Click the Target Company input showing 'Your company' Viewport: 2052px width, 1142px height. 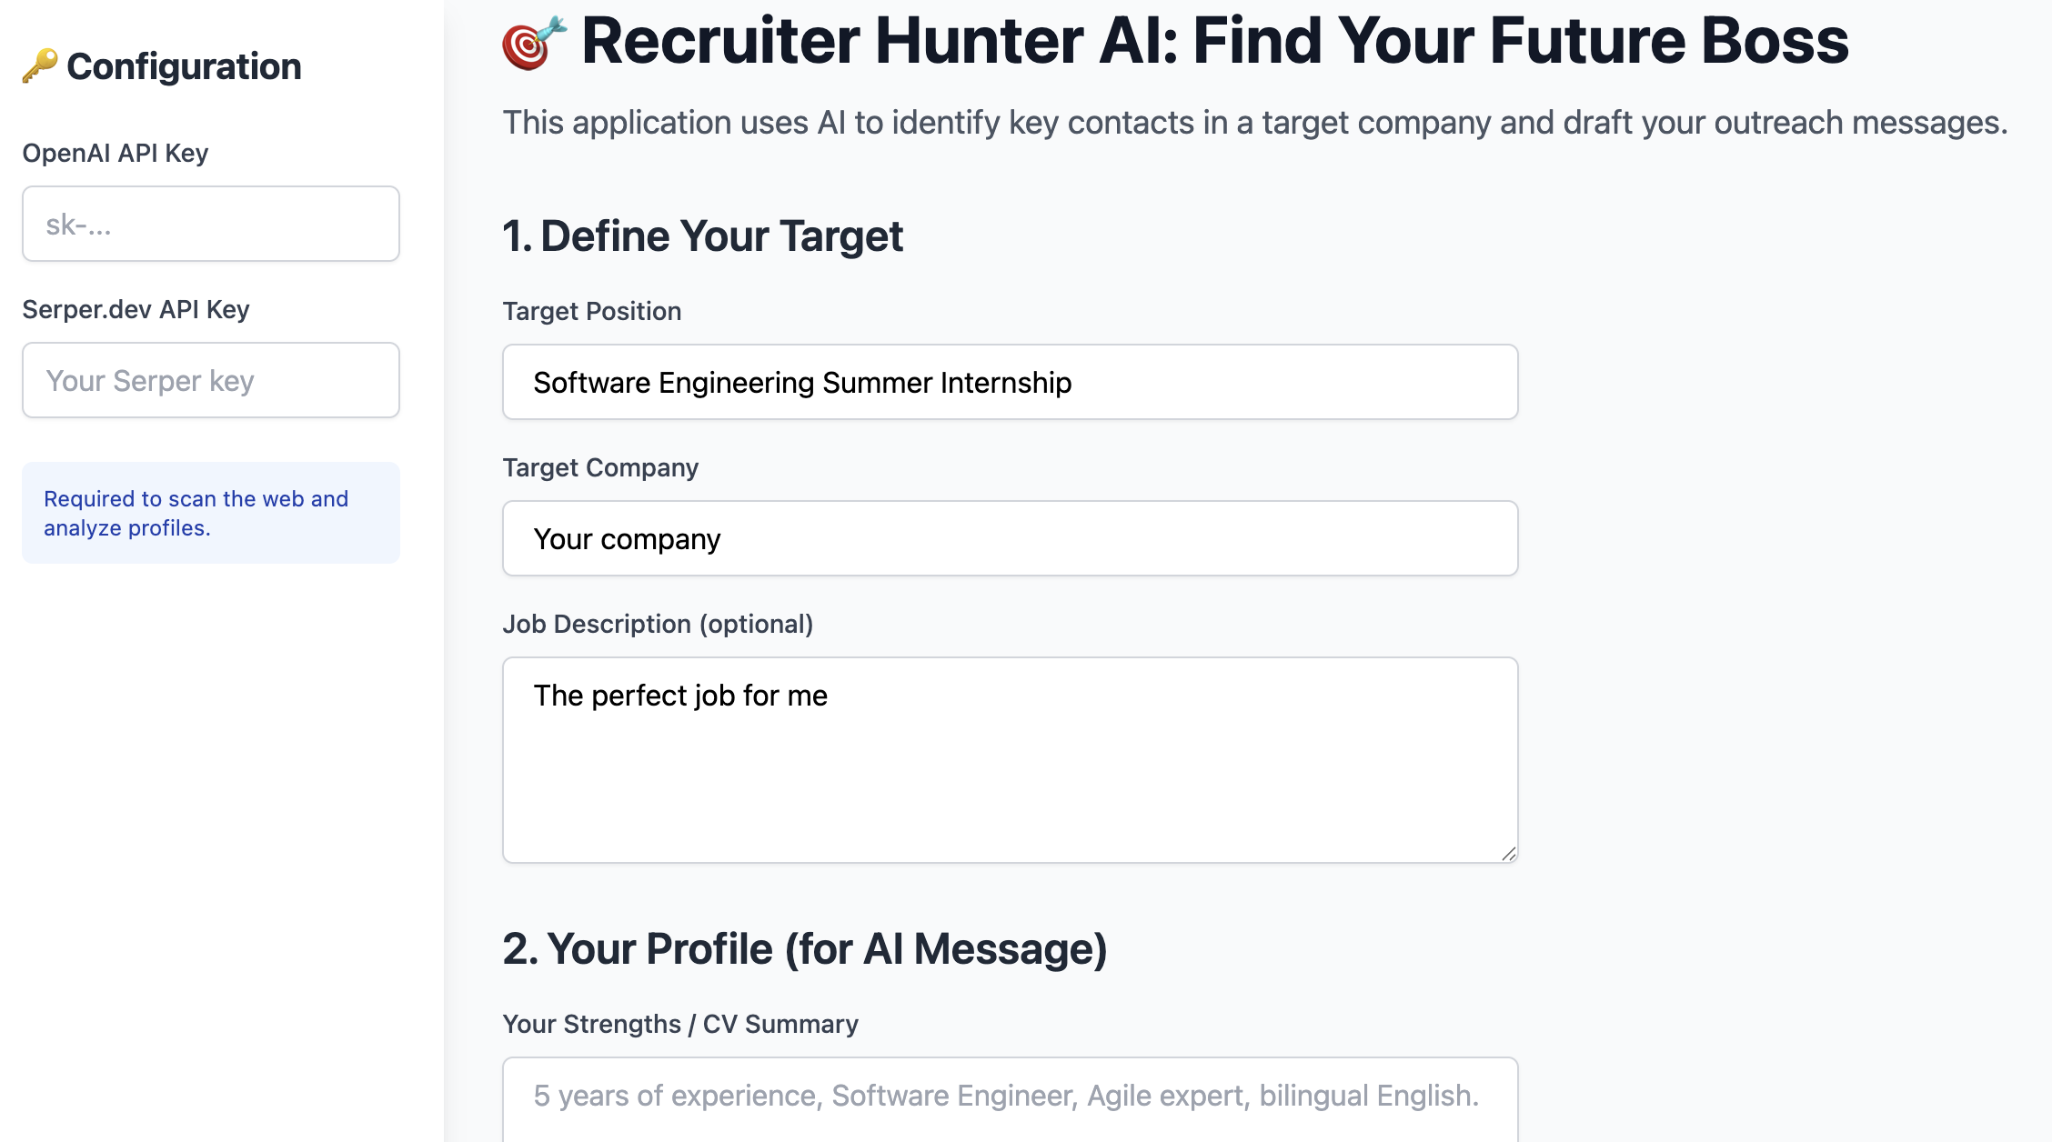coord(1008,538)
